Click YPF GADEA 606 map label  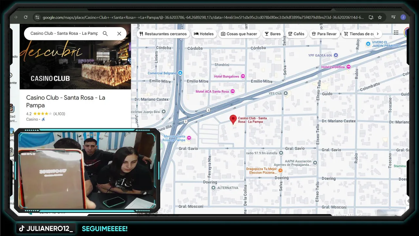320,55
